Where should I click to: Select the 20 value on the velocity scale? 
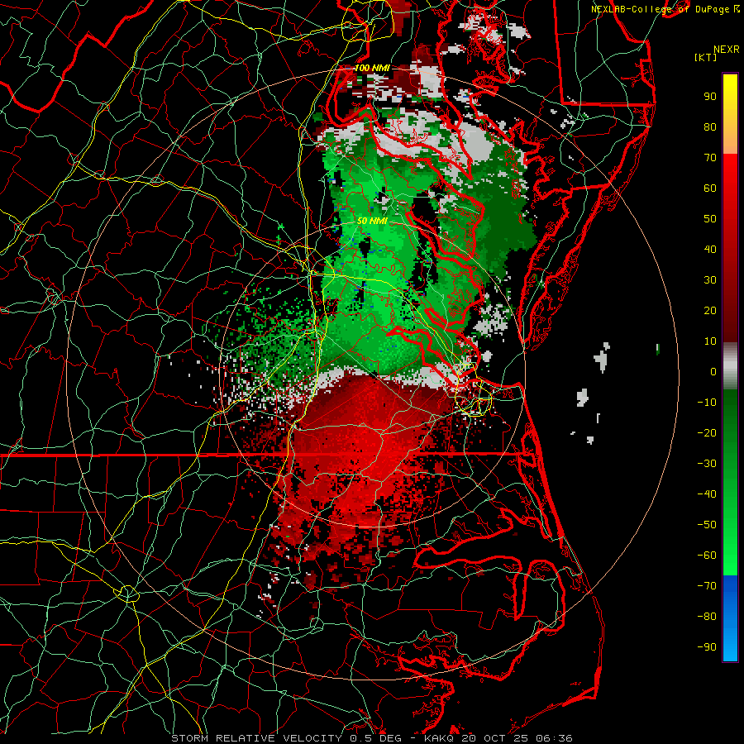(x=710, y=310)
